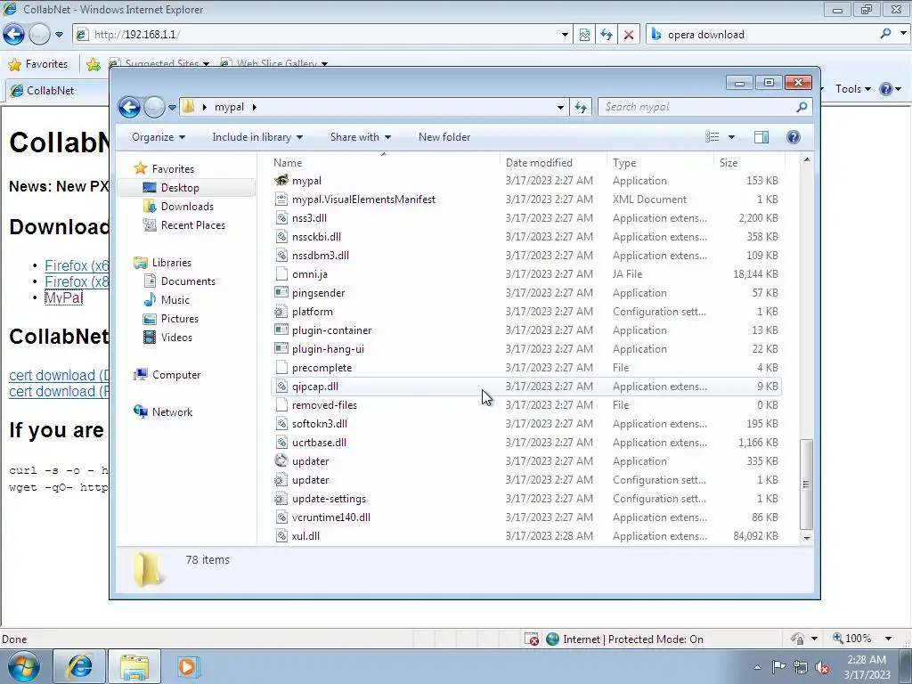Open the view options dropdown arrow
912x684 pixels.
(x=732, y=137)
